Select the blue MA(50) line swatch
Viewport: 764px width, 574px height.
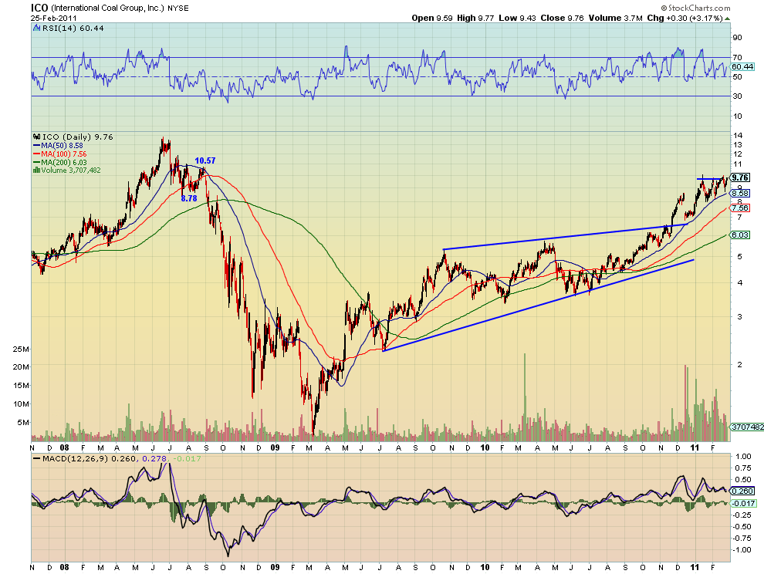click(x=36, y=145)
